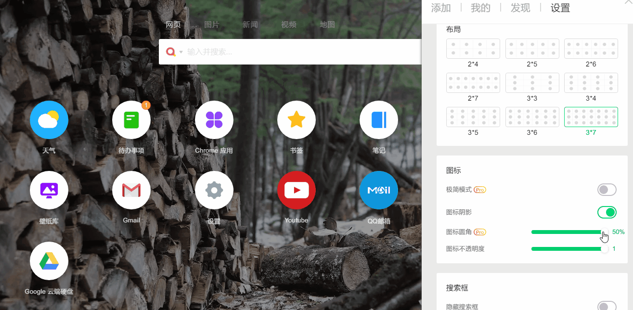Choose the 2*4 layout thumbnail

473,49
